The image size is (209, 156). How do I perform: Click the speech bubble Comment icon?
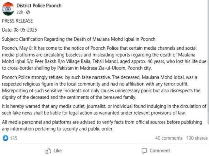[144, 151]
